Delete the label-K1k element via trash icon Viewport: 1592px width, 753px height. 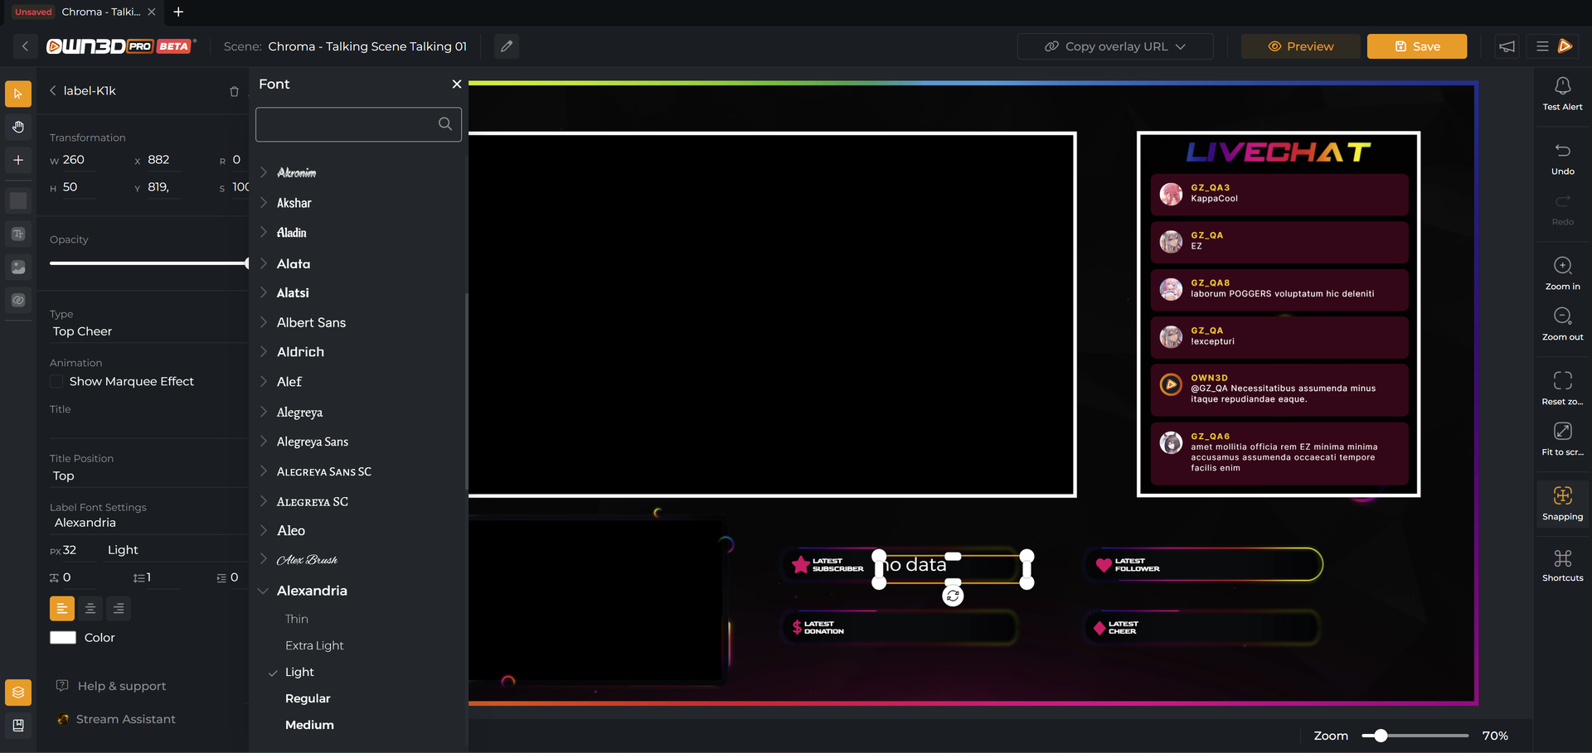tap(235, 91)
